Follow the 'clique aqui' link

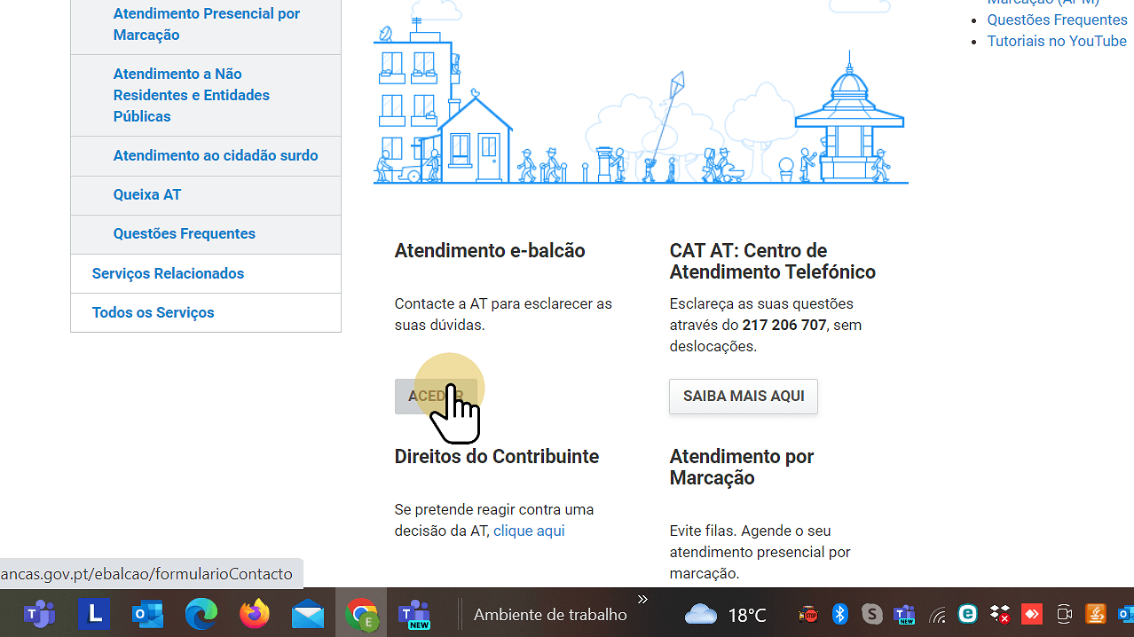(529, 531)
